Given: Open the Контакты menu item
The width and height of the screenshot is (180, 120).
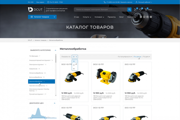Looking at the screenshot, I should [131, 17].
